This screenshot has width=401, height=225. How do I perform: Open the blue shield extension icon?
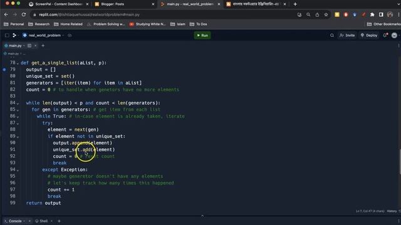(355, 14)
